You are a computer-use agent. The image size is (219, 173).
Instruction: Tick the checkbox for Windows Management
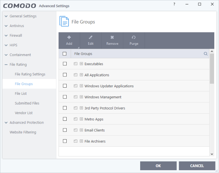click(65, 97)
